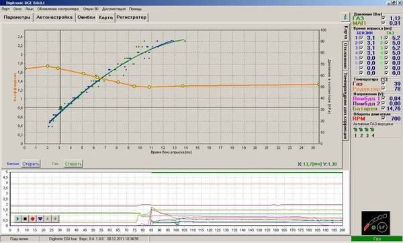Screen dimensions: 403x243
Task: Switch to the Регистратор tab
Action: (132, 17)
